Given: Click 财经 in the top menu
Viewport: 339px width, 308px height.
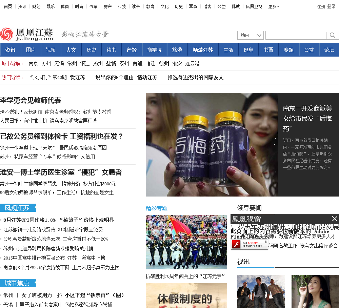Looking at the screenshot, I should [36, 6].
